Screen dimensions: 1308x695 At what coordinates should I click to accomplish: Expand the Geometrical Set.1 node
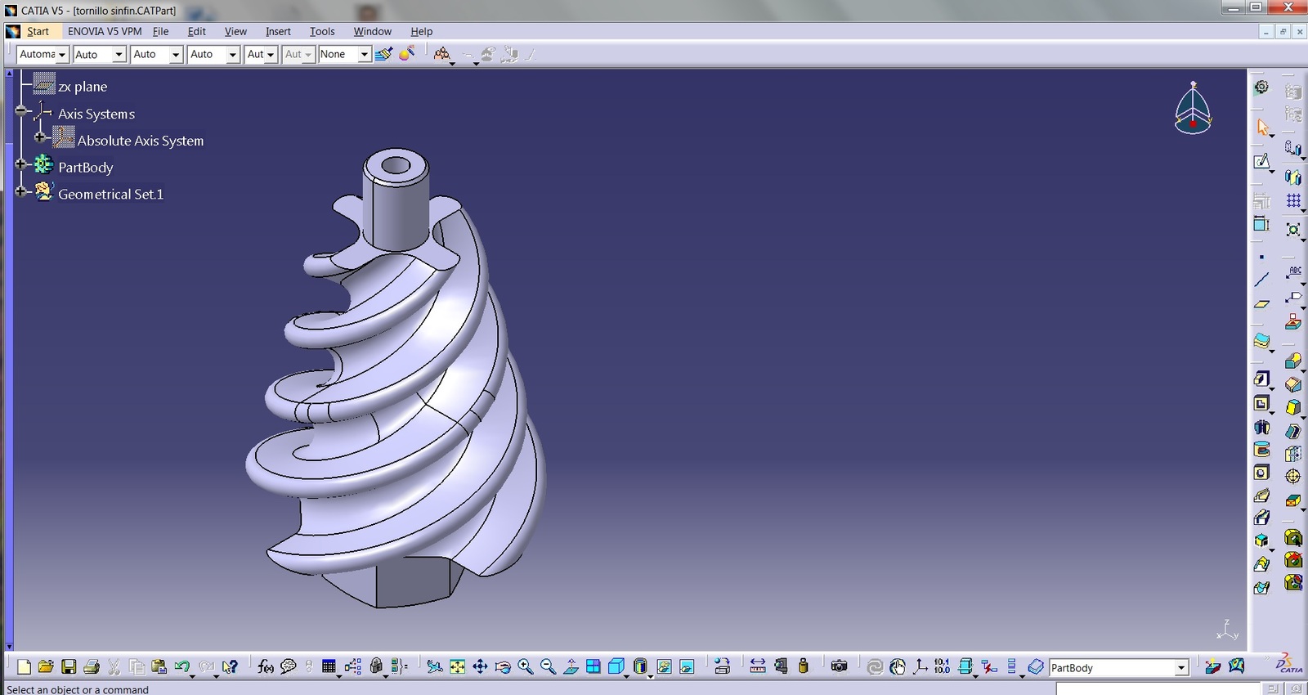21,191
